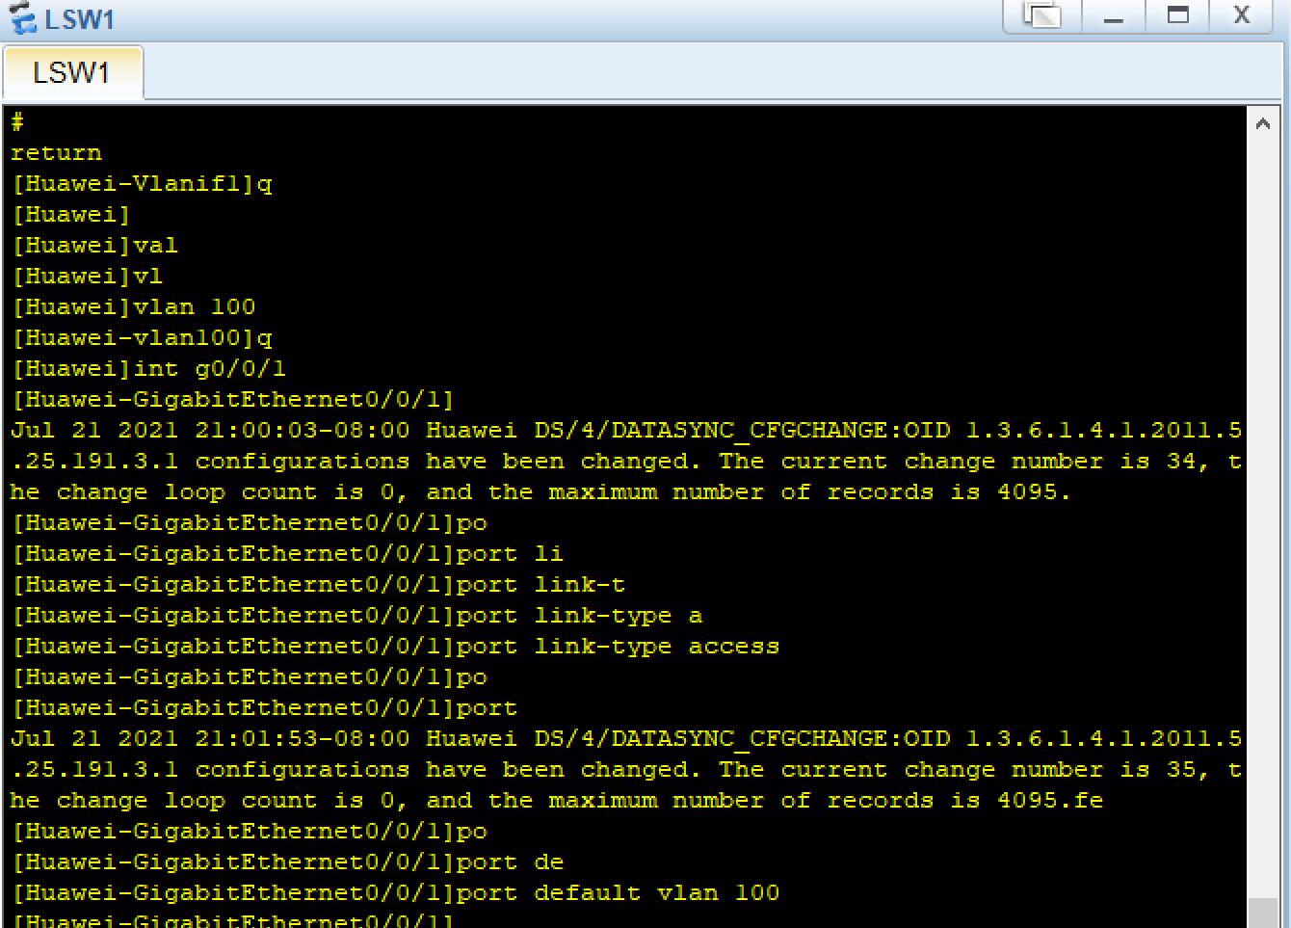Close the LSW1 window
The width and height of the screenshot is (1291, 928).
click(x=1242, y=15)
